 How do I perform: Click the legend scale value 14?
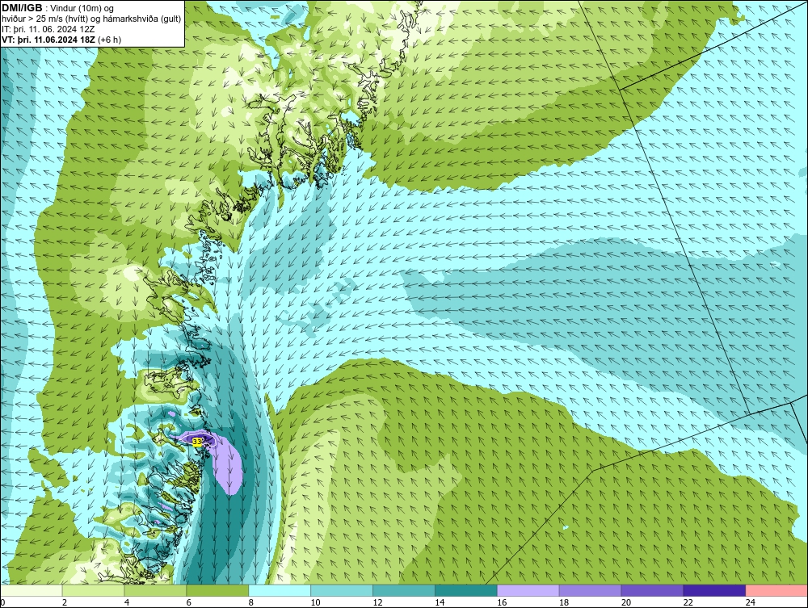(x=440, y=602)
